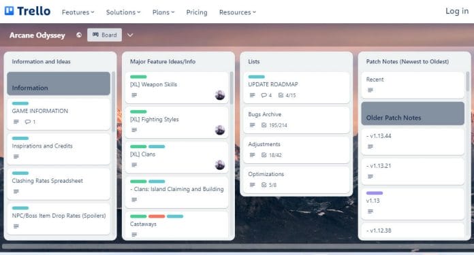
Task: Click description icon on [XL] Clans card
Action: click(x=134, y=165)
